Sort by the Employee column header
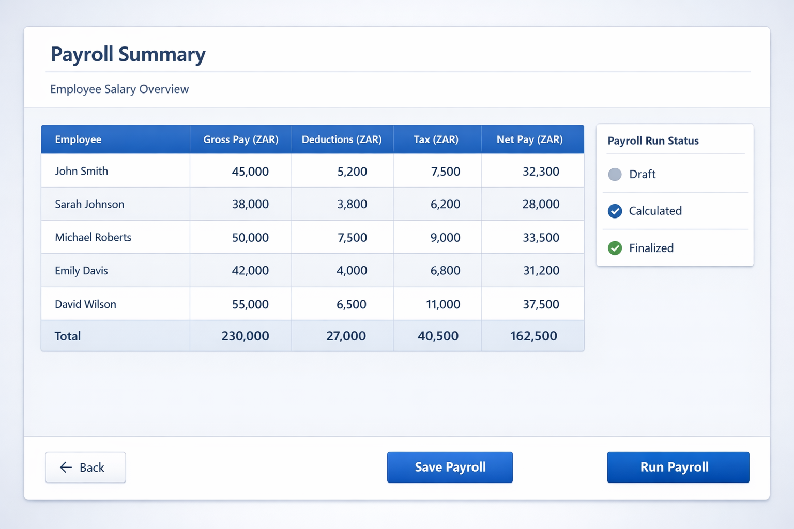The height and width of the screenshot is (529, 794). pyautogui.click(x=78, y=139)
